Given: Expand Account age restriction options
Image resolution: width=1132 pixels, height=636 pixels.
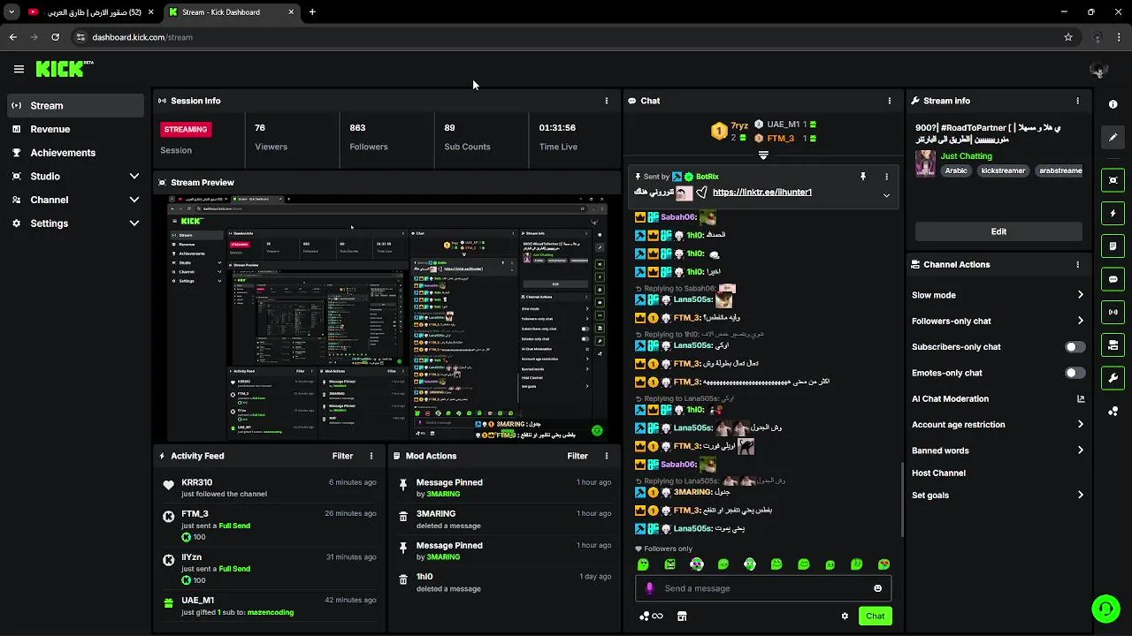Looking at the screenshot, I should point(1081,424).
